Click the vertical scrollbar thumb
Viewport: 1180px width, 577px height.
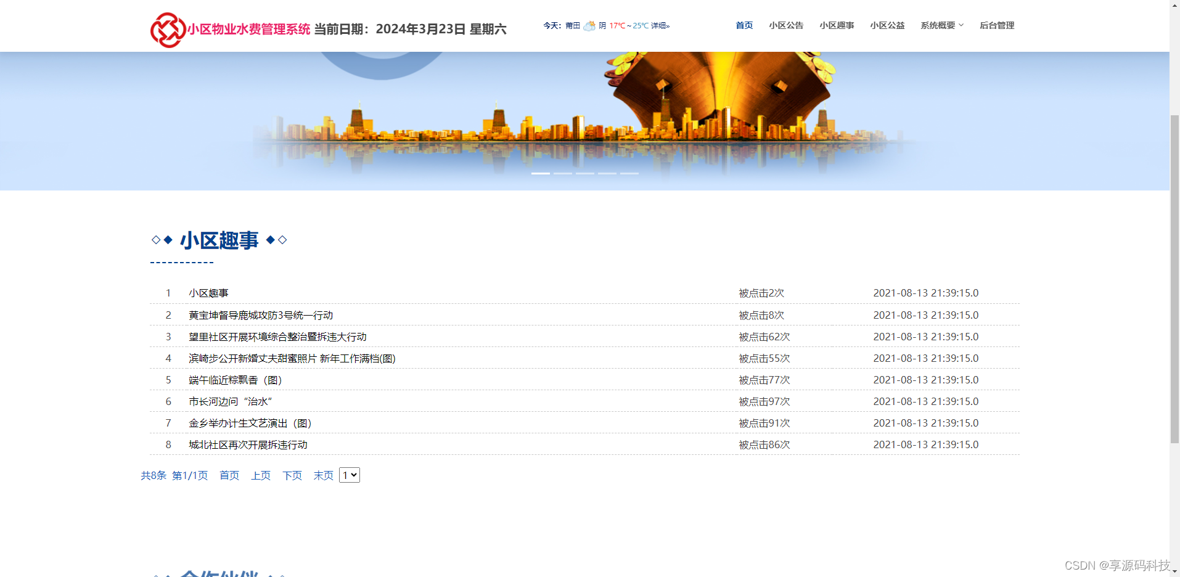1174,279
